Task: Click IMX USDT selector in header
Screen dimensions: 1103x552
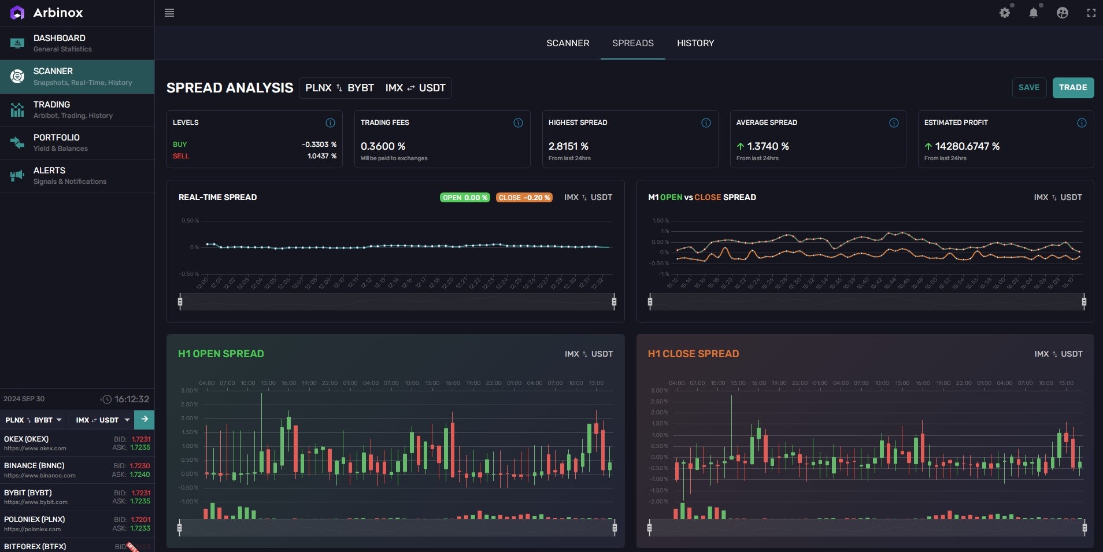Action: [x=415, y=88]
